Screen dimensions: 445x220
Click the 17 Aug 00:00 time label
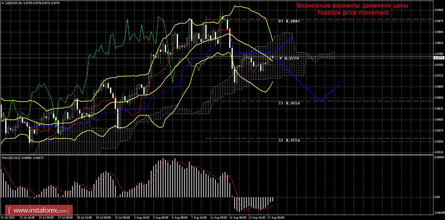[276, 218]
